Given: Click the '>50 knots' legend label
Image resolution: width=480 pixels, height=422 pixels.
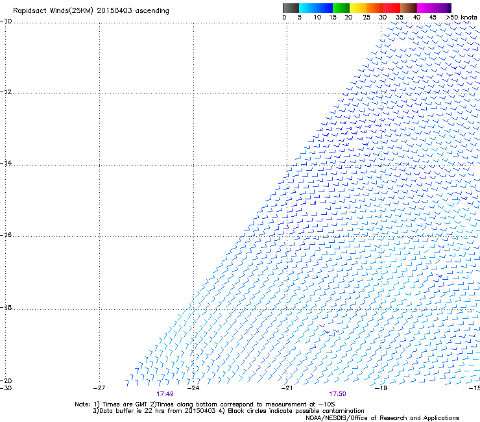Looking at the screenshot, I should pos(461,18).
